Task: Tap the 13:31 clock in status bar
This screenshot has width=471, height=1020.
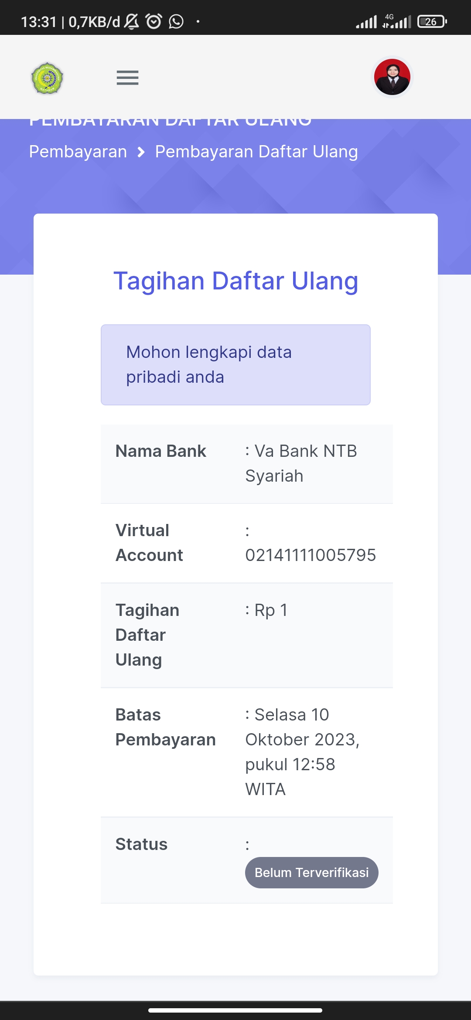Action: [39, 21]
